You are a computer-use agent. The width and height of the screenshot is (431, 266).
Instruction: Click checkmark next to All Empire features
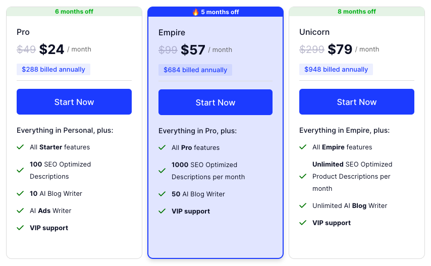(303, 147)
